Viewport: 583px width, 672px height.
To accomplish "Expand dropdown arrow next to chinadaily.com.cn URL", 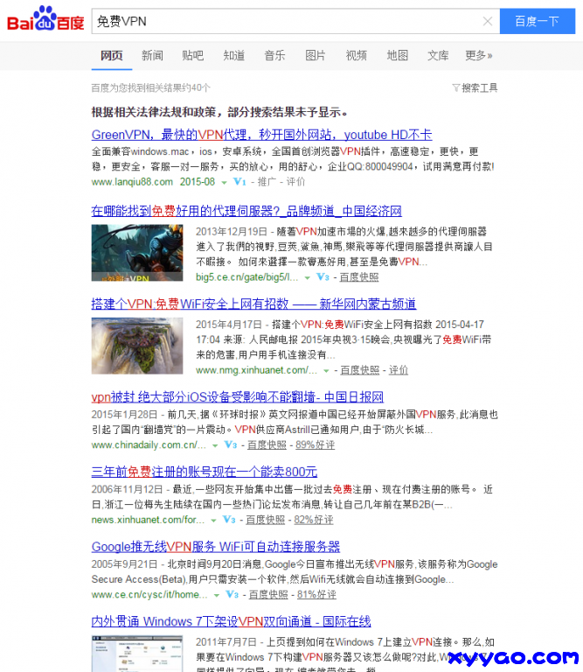I will 215,445.
